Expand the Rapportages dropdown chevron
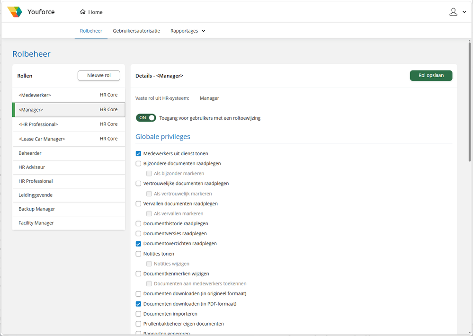The width and height of the screenshot is (473, 336). click(203, 31)
